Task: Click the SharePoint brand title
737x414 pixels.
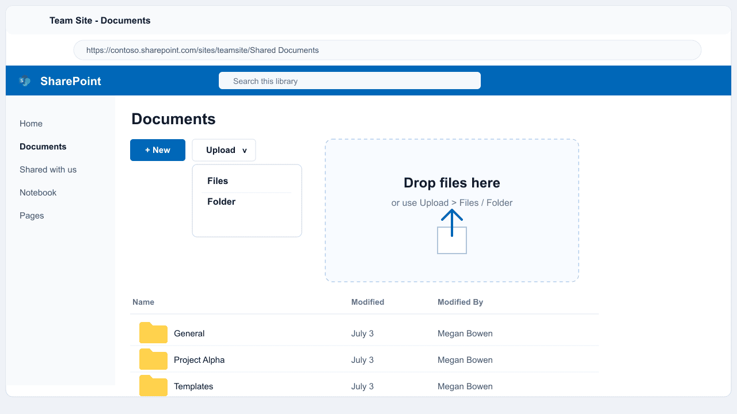Action: 71,81
